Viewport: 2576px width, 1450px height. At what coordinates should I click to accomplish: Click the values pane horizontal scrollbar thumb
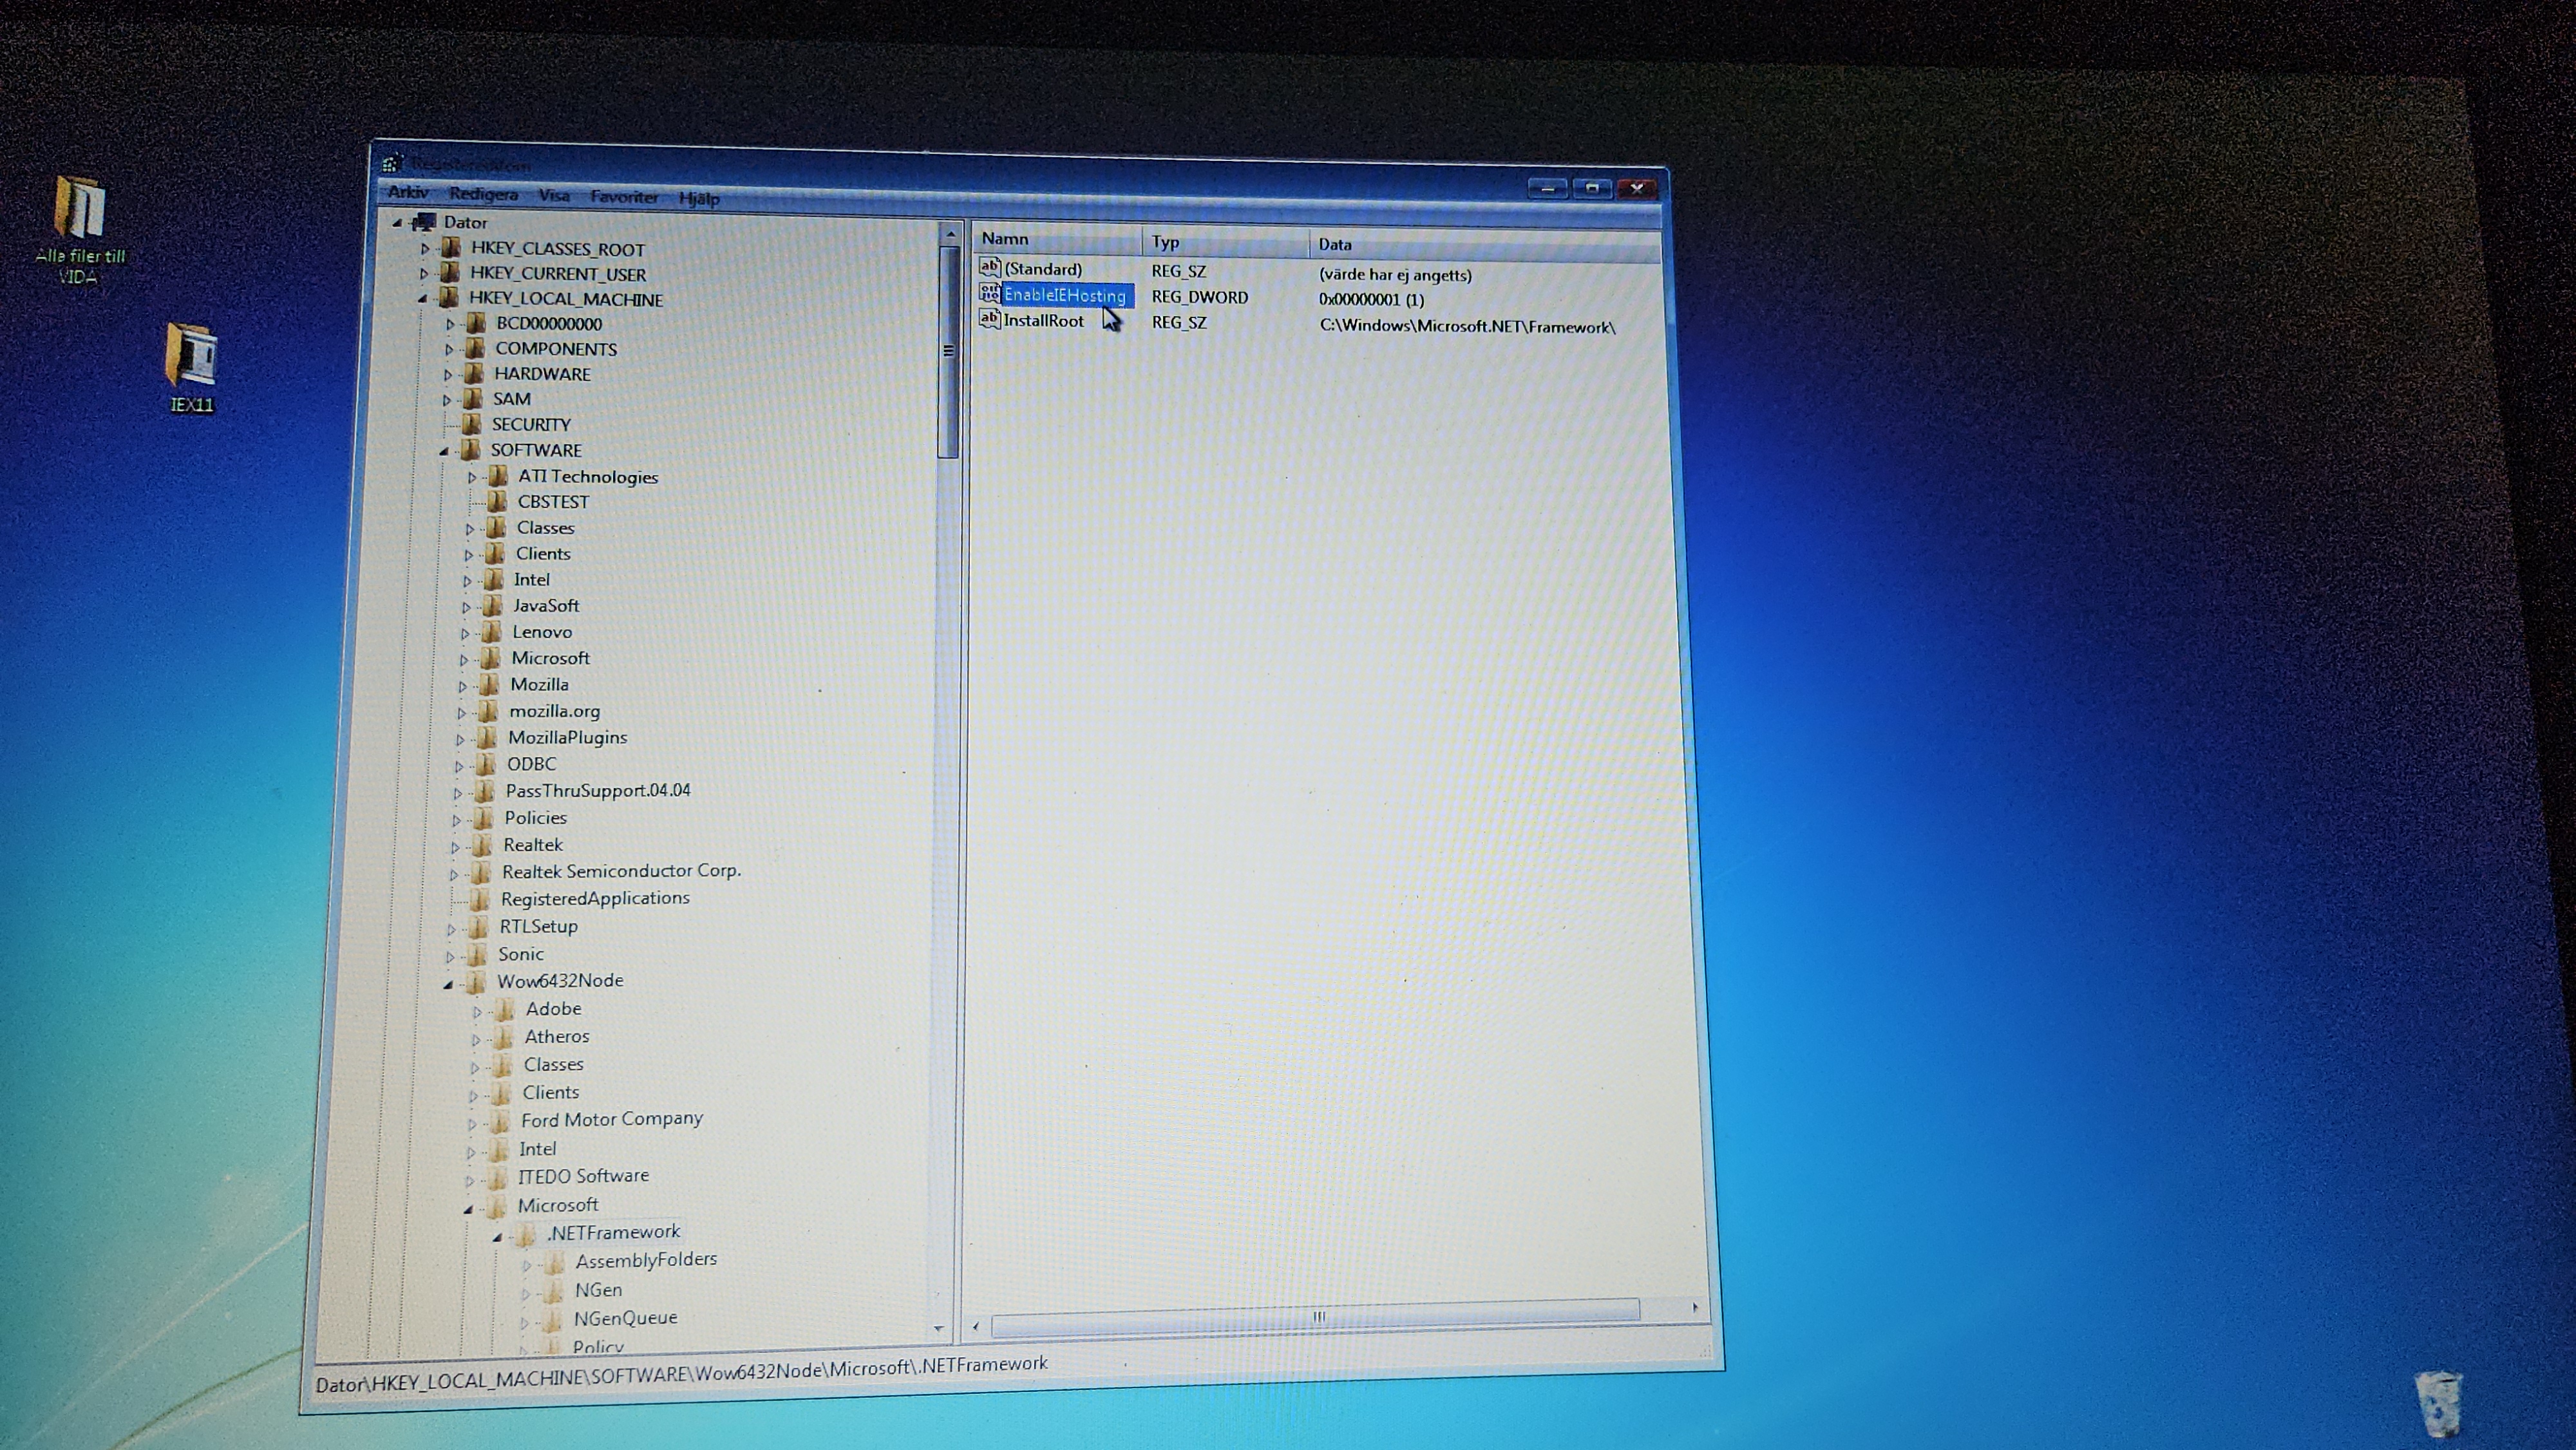(x=1316, y=1318)
